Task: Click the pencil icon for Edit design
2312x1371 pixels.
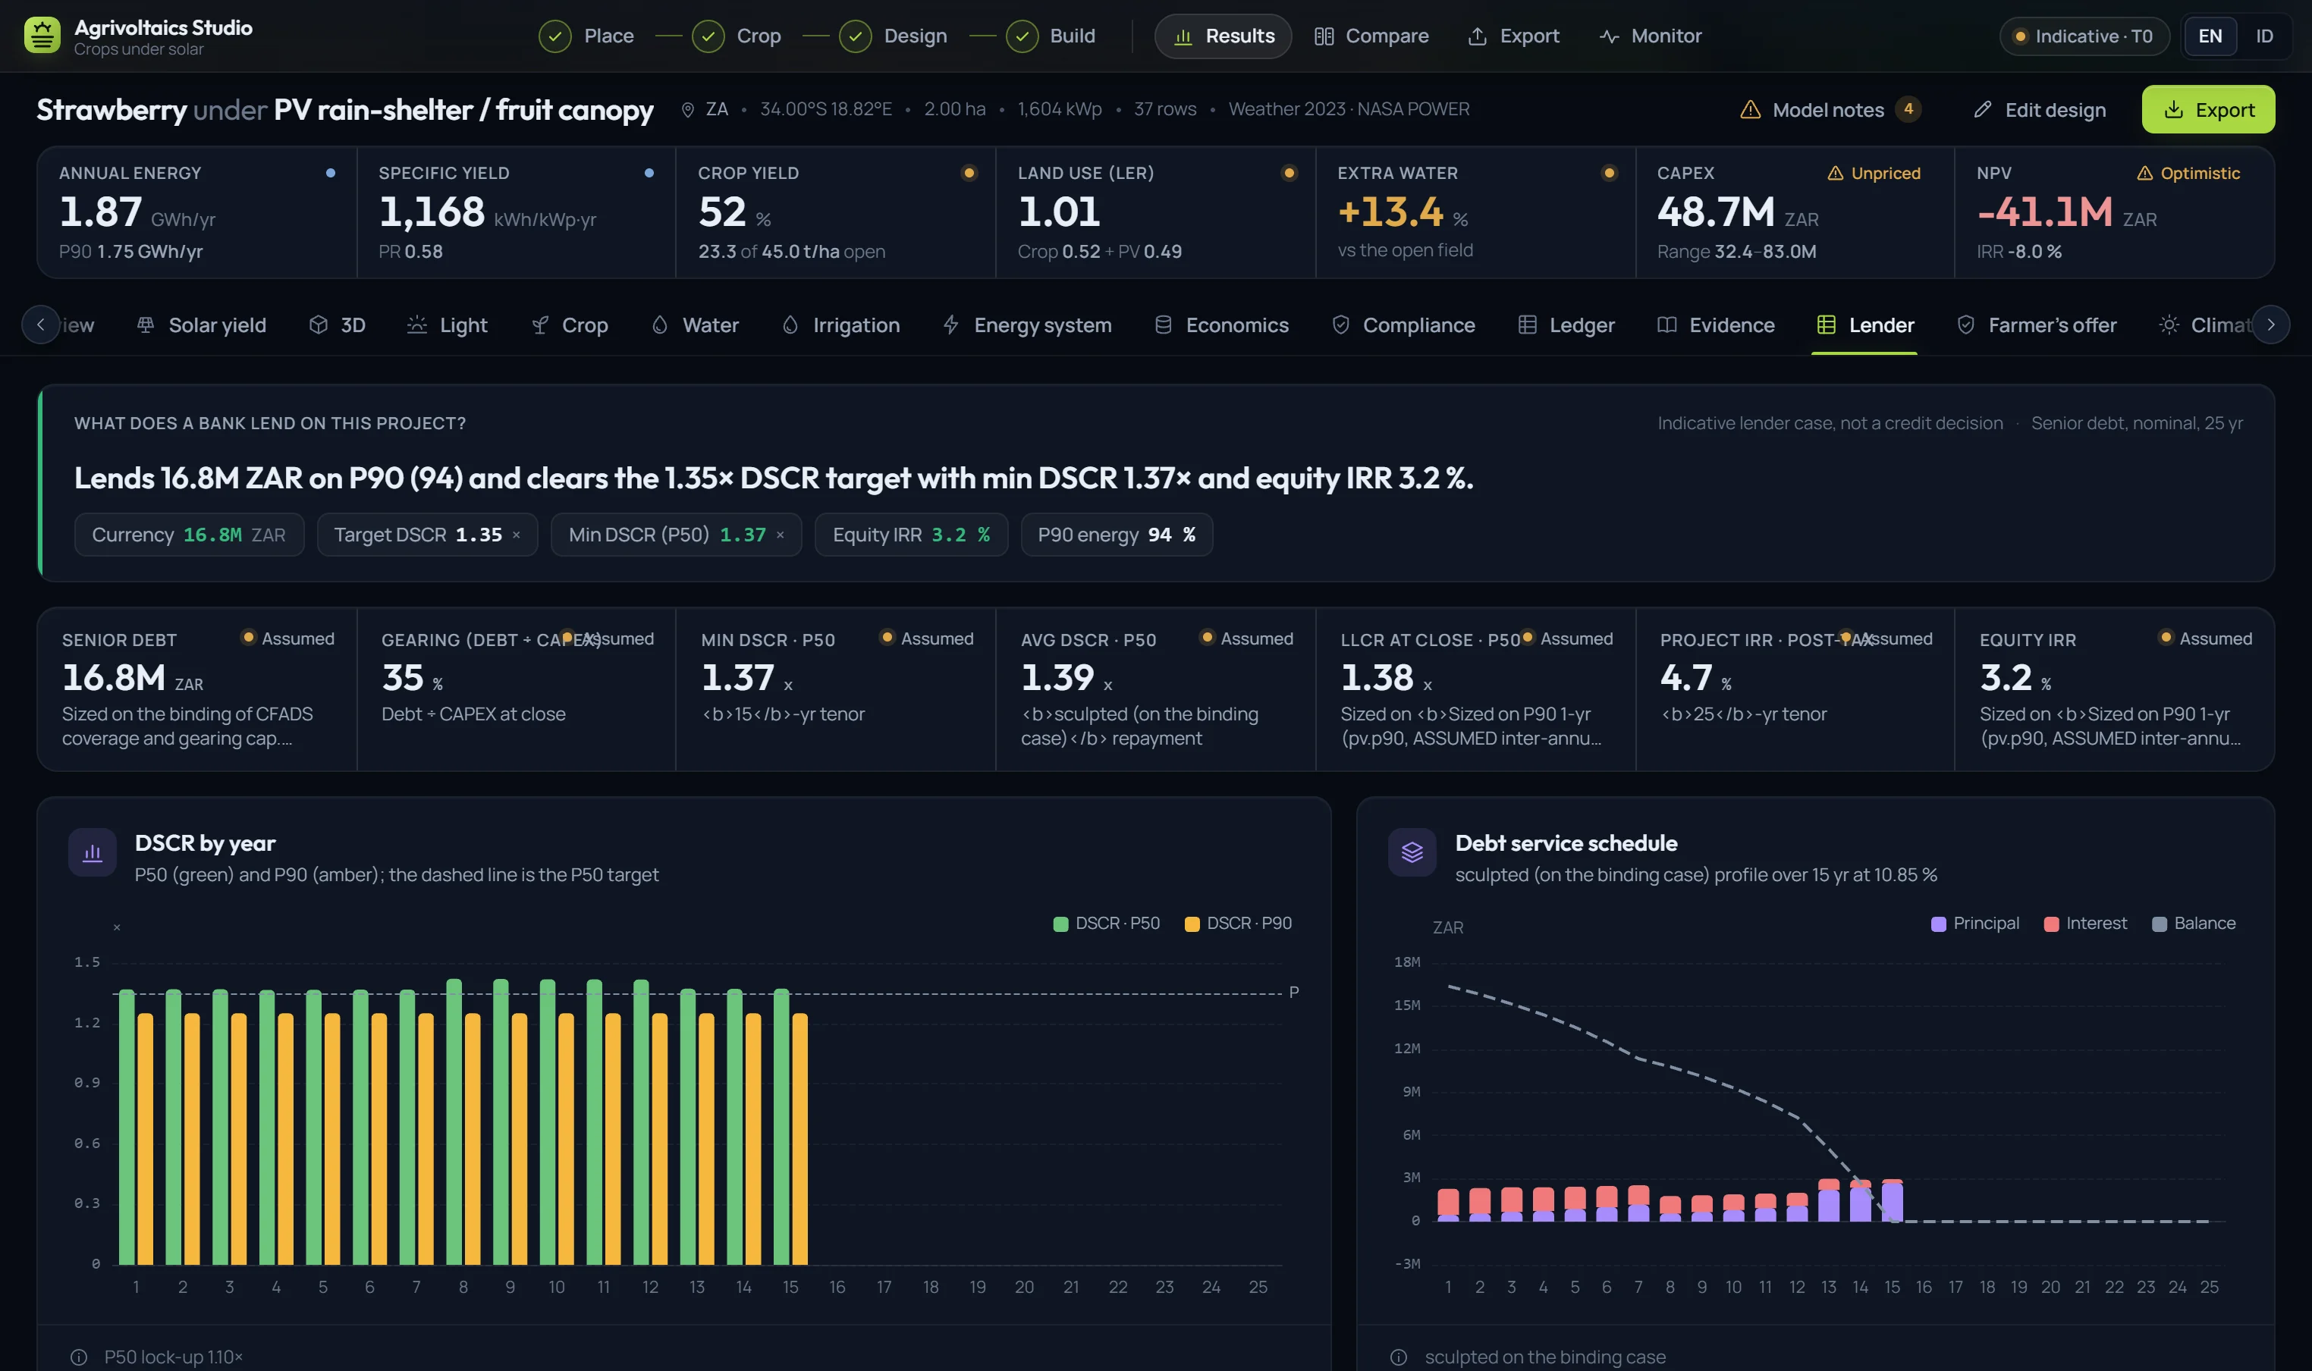Action: coord(1982,110)
